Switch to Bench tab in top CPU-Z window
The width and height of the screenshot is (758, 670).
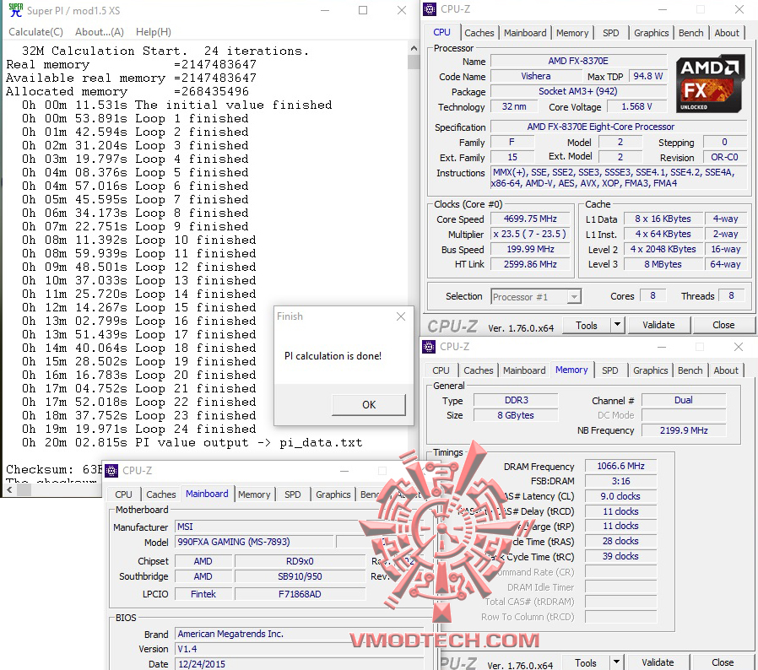pos(690,33)
